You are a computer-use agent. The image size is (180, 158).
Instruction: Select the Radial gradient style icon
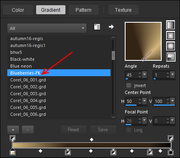coord(171,57)
